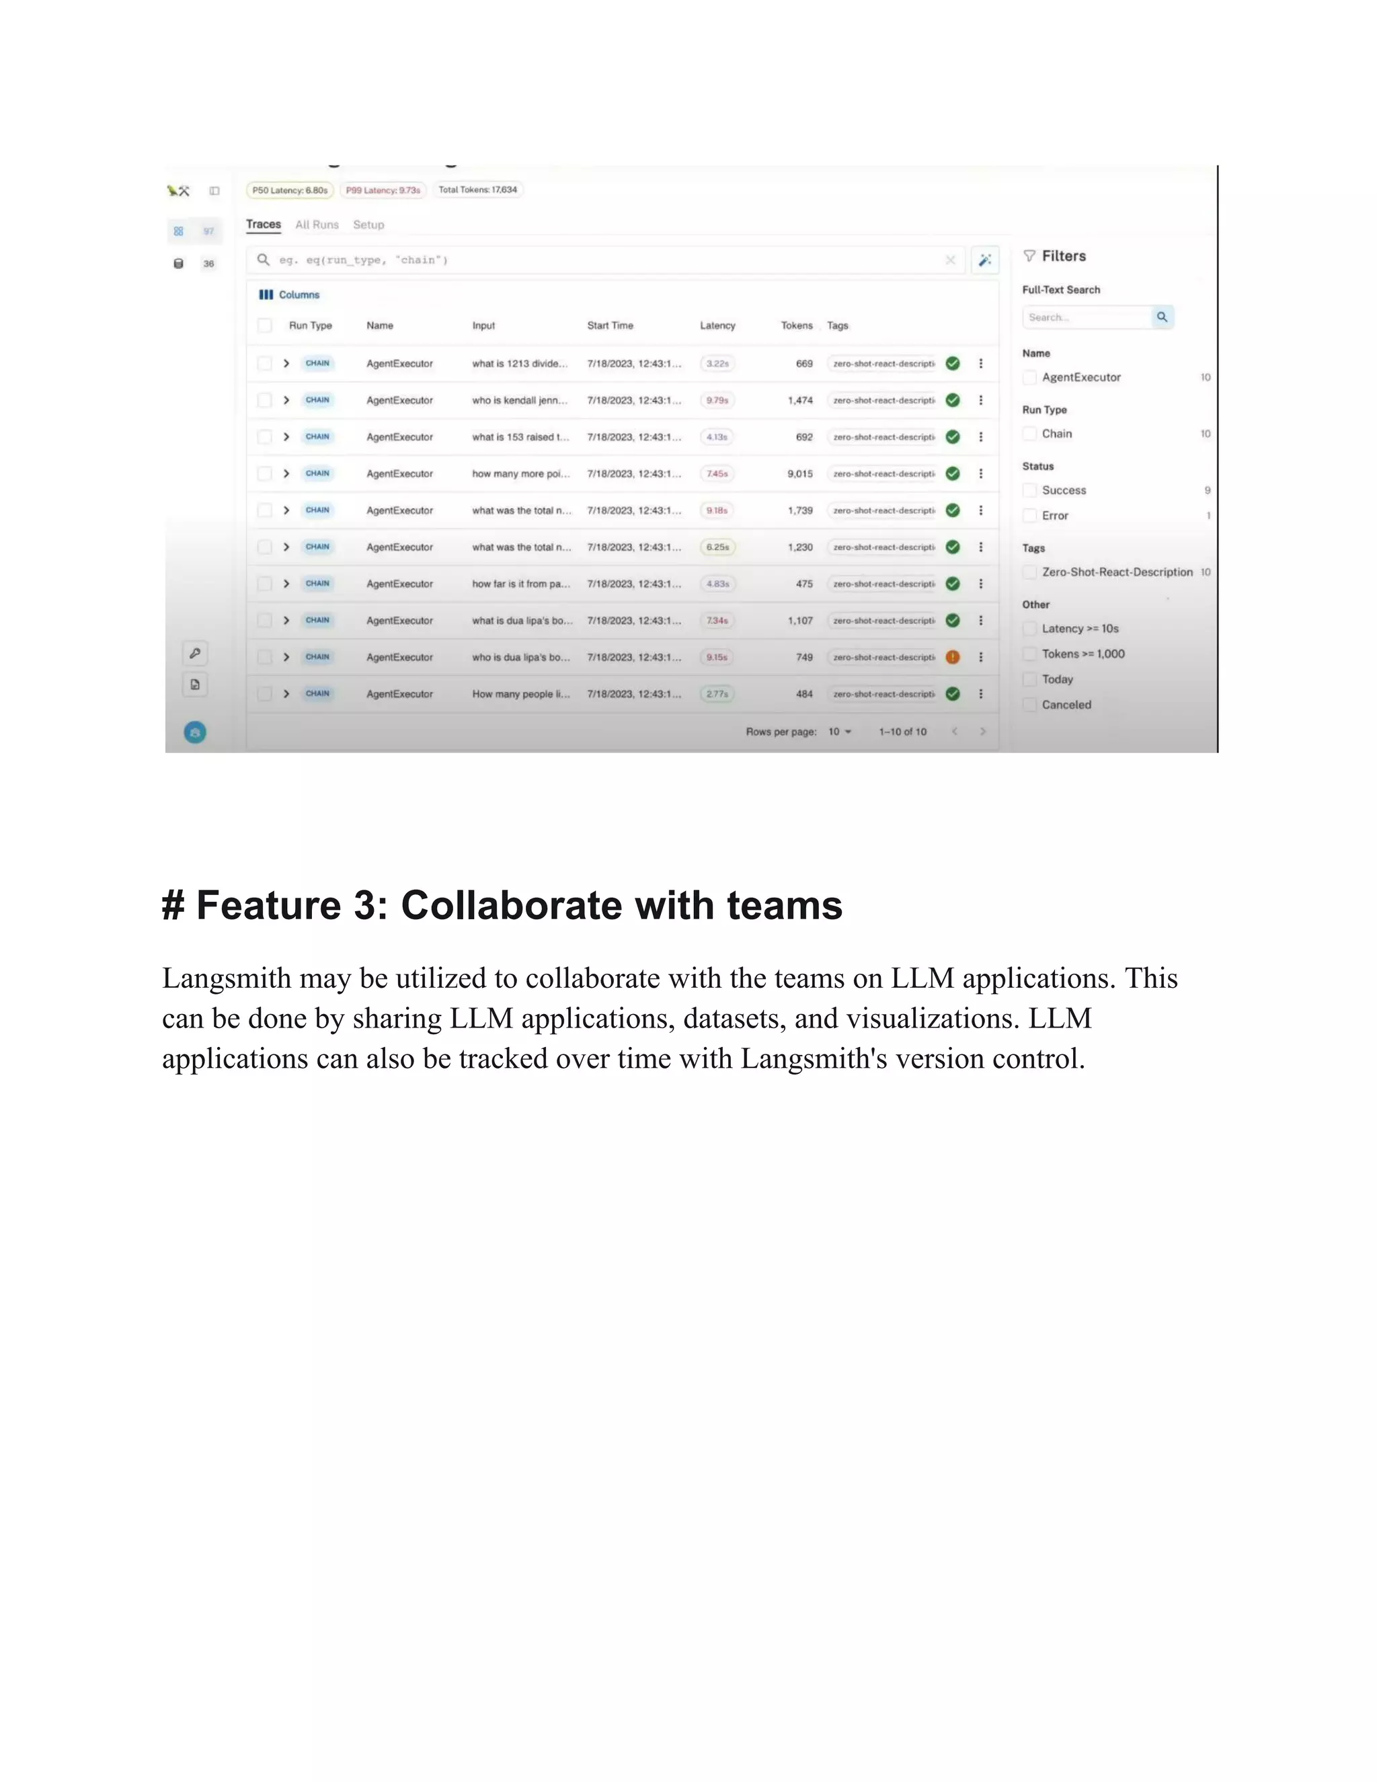Focus the trace query input field
Screen dimensions: 1377x1782
coord(606,260)
